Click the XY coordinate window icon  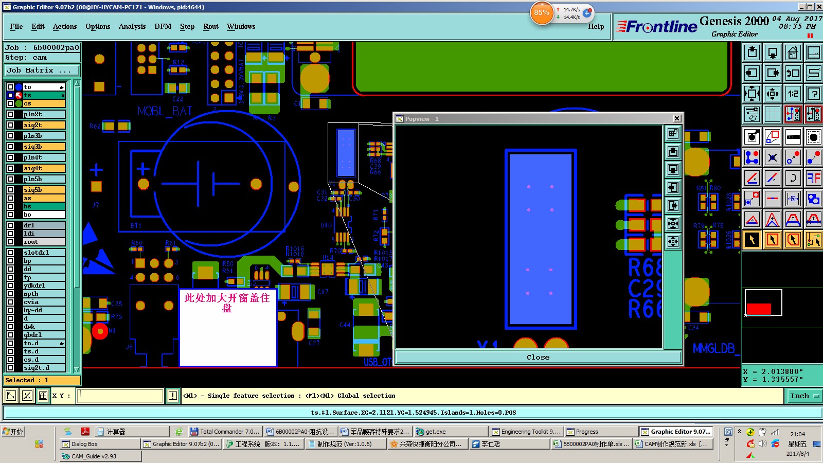pos(814,52)
